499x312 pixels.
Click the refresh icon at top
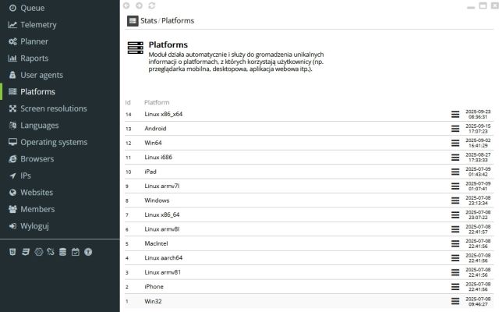coord(152,6)
